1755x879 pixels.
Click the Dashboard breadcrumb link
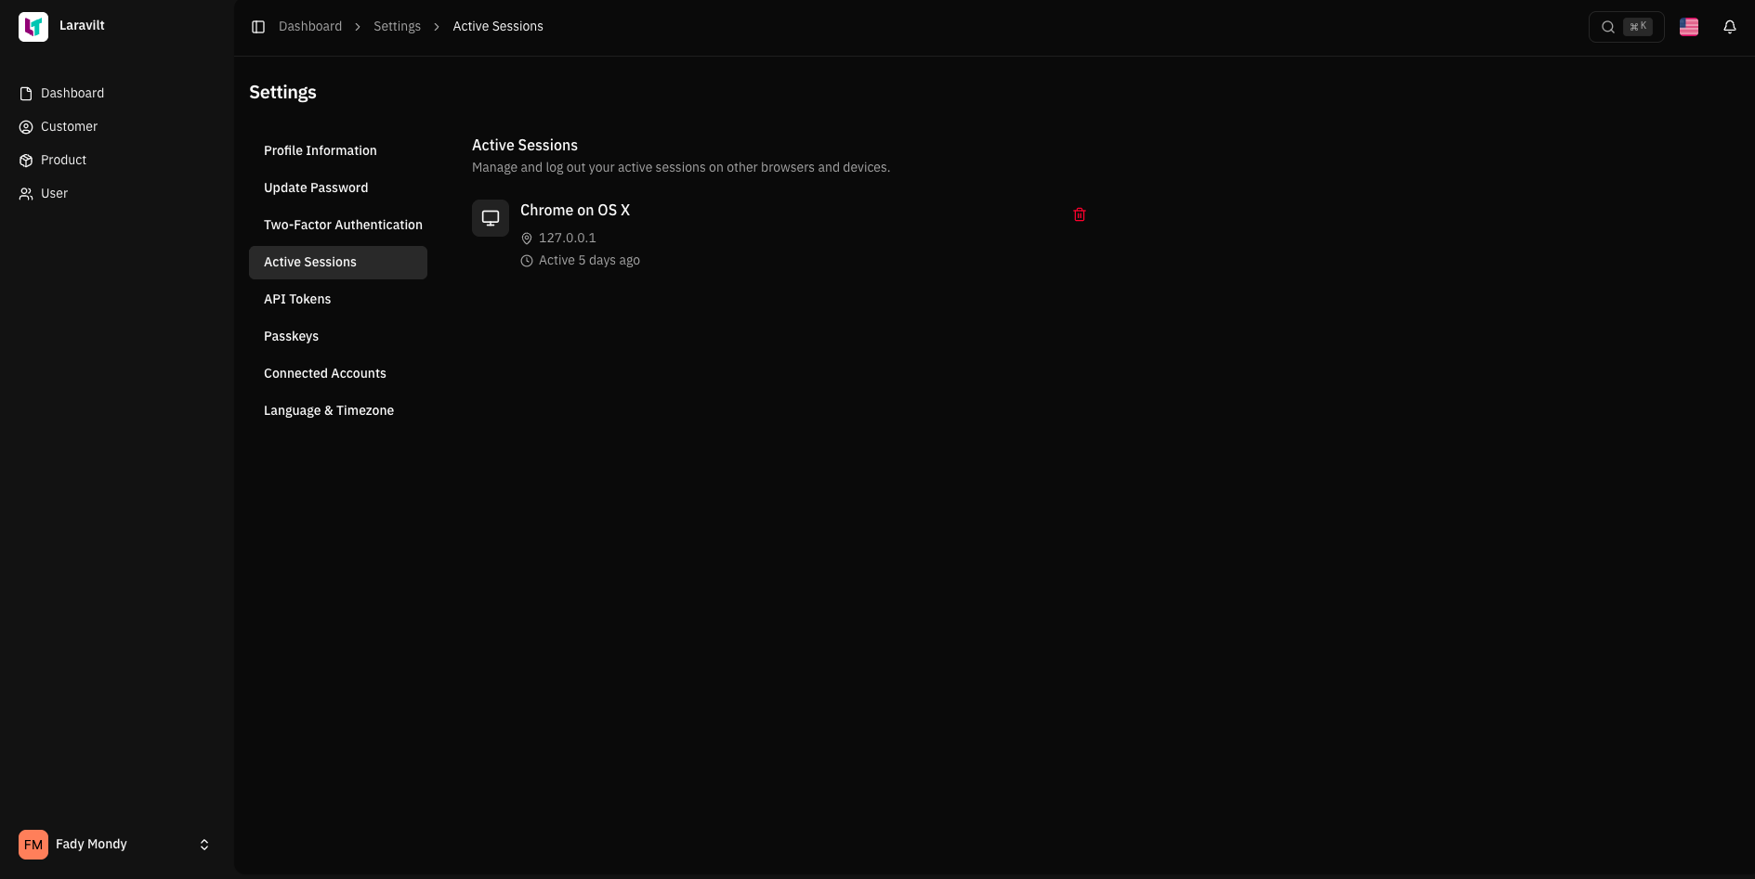tap(310, 27)
